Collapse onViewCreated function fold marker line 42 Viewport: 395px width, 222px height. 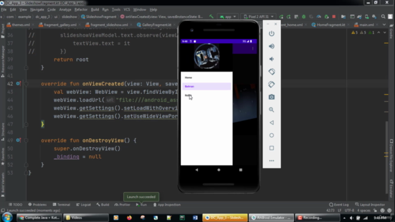click(x=26, y=84)
